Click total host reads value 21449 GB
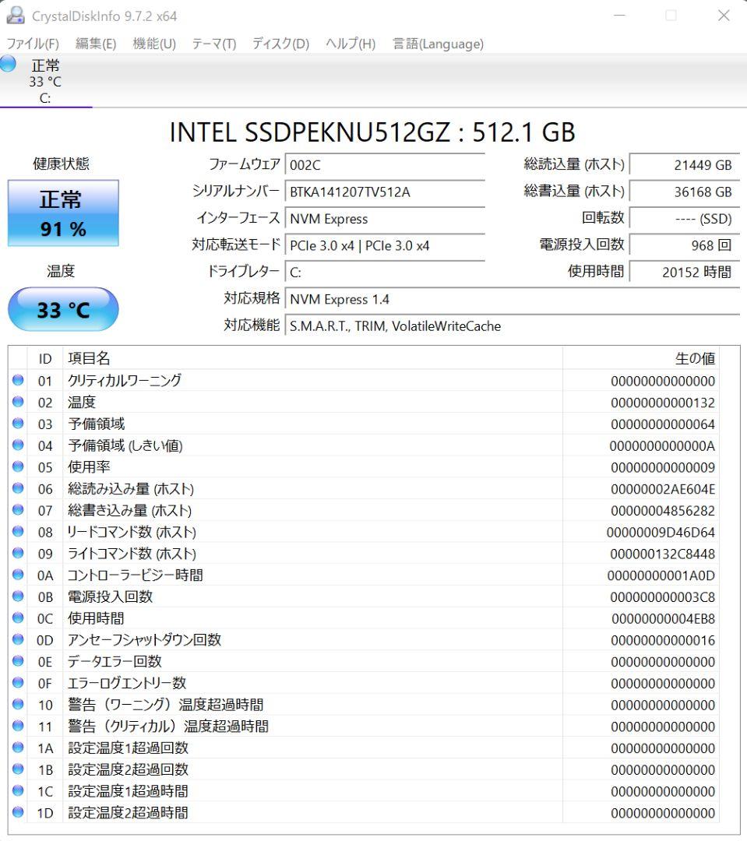 coord(685,165)
